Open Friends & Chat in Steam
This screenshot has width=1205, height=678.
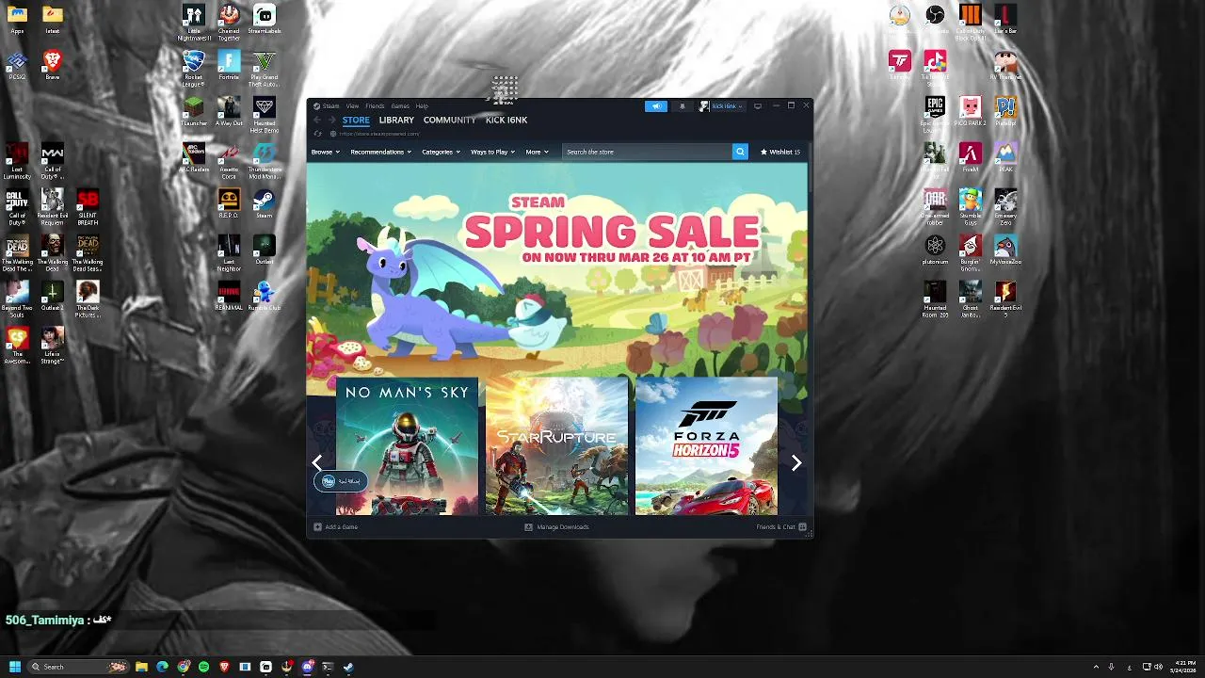pos(781,527)
